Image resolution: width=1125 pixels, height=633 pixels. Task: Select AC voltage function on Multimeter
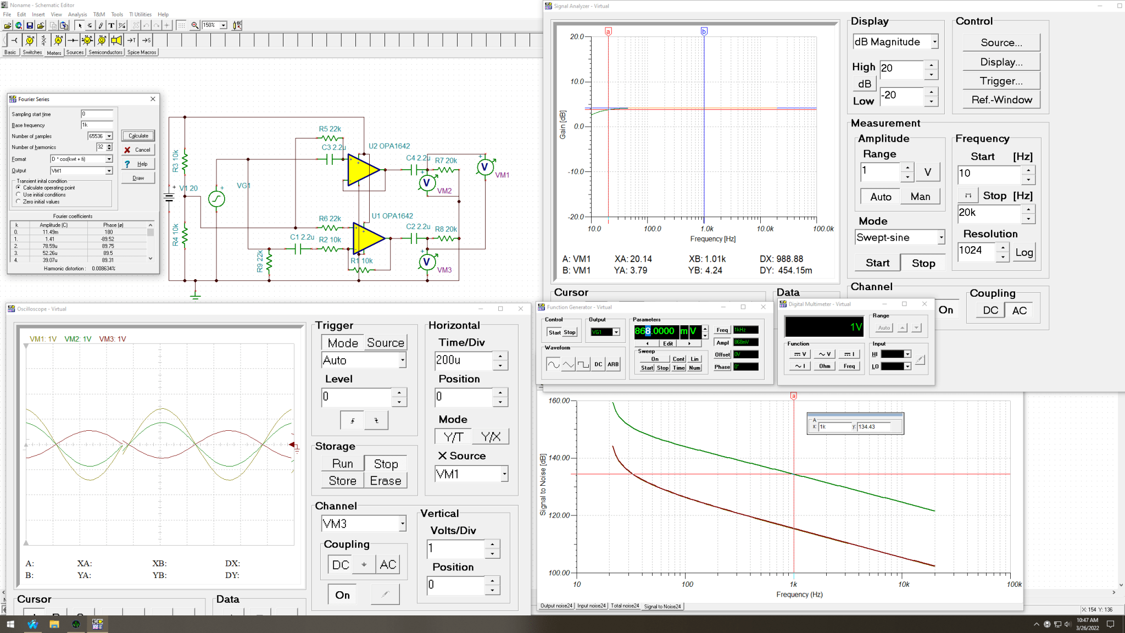click(x=825, y=354)
